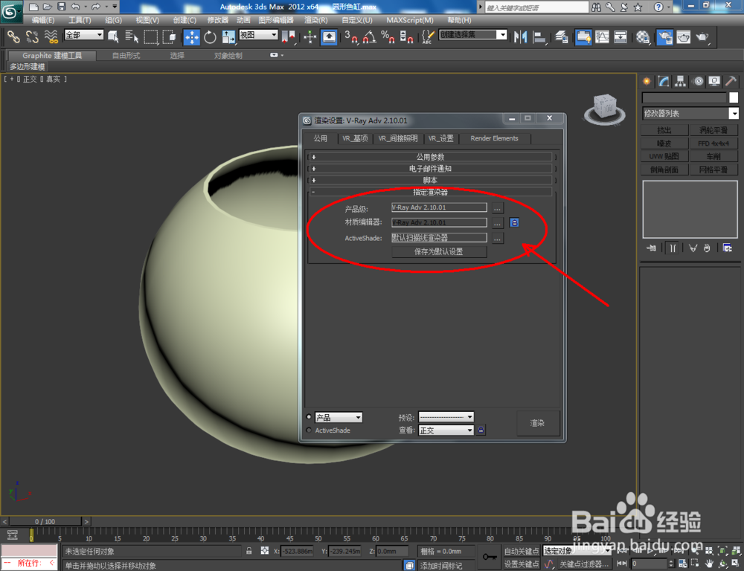744x571 pixels.
Task: Select the ActiveShade radio button
Action: click(x=309, y=430)
